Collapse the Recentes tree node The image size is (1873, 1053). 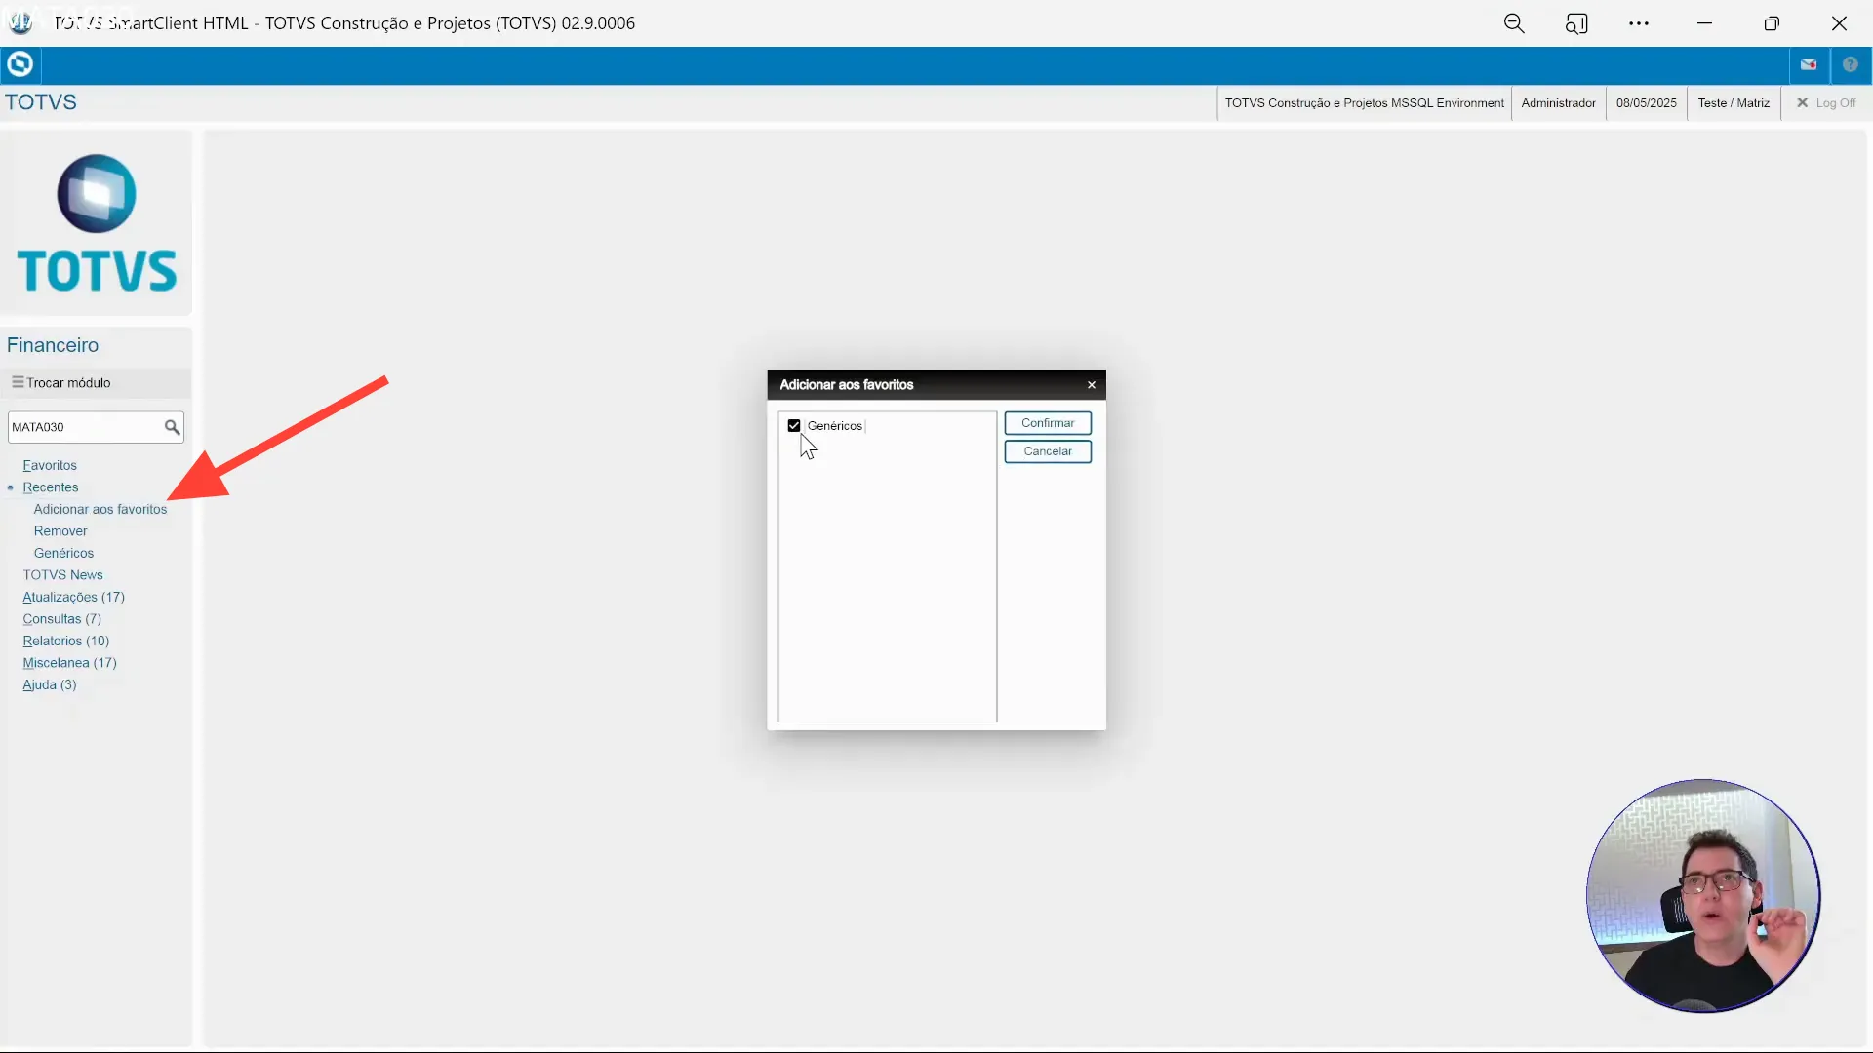coord(51,487)
